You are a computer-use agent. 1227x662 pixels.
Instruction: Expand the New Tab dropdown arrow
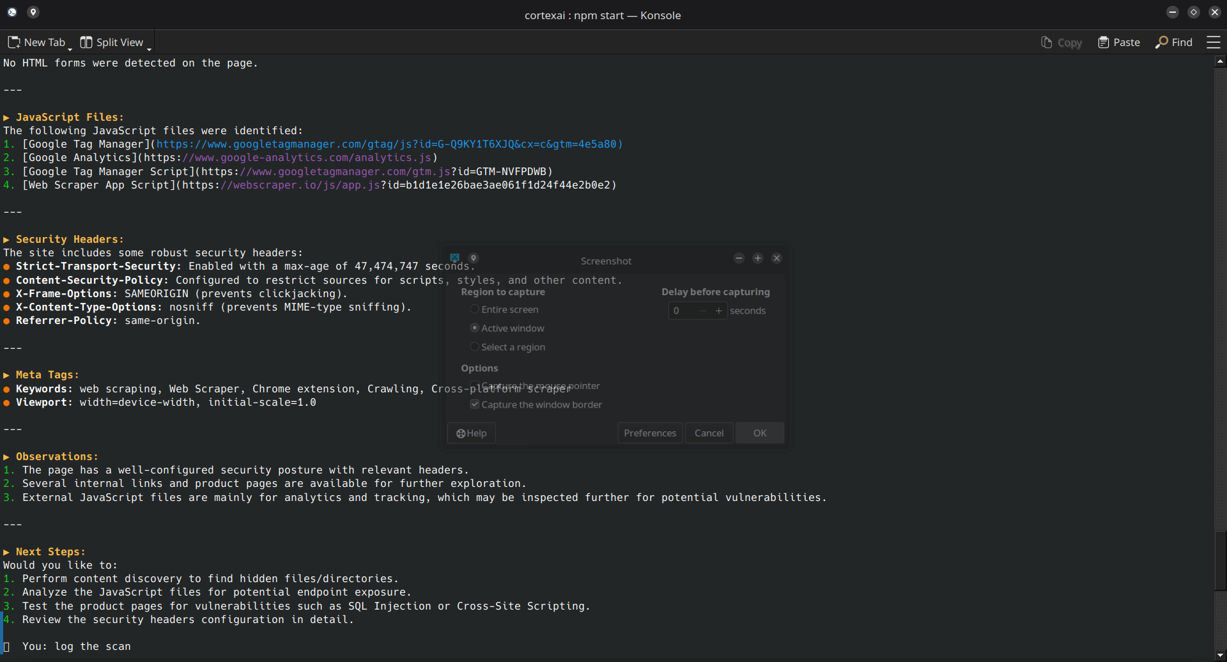point(70,49)
